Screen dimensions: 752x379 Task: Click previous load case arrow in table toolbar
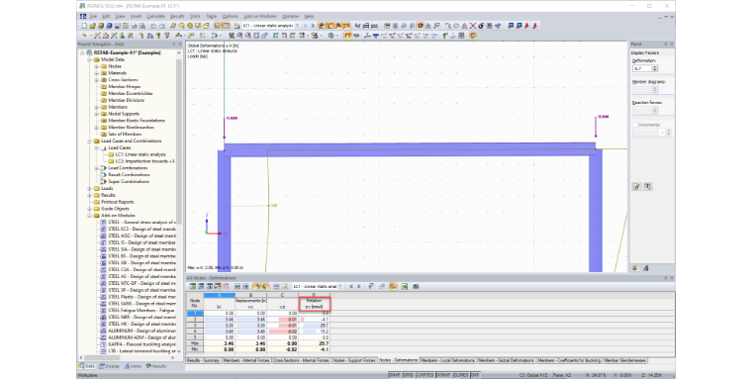[350, 286]
